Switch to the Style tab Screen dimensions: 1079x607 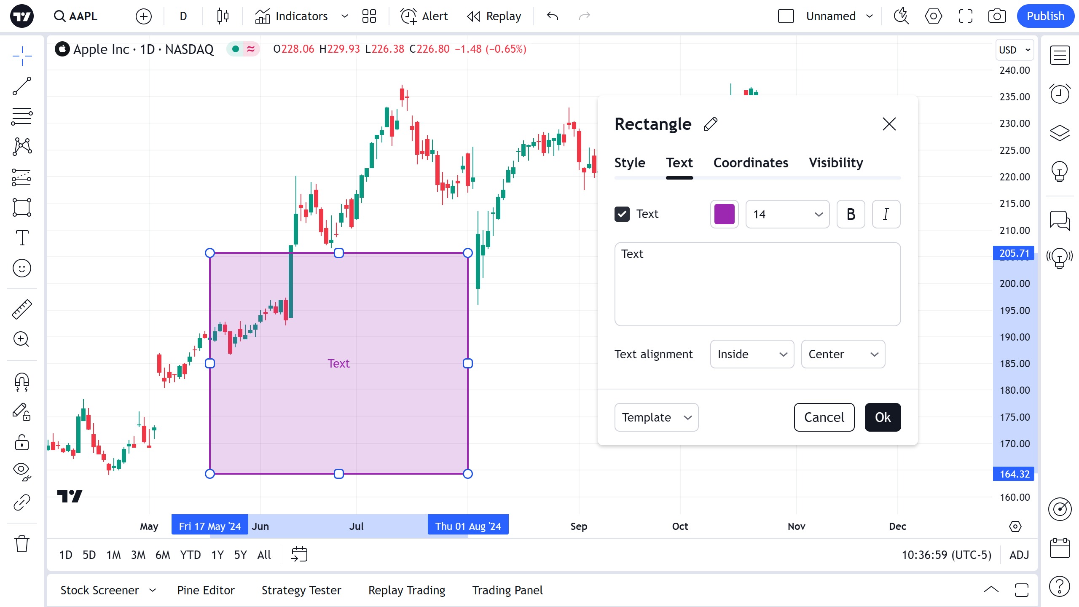coord(630,163)
